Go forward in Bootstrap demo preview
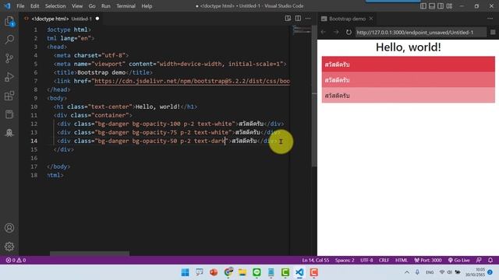Screen dimensions: 499x280 [336, 32]
